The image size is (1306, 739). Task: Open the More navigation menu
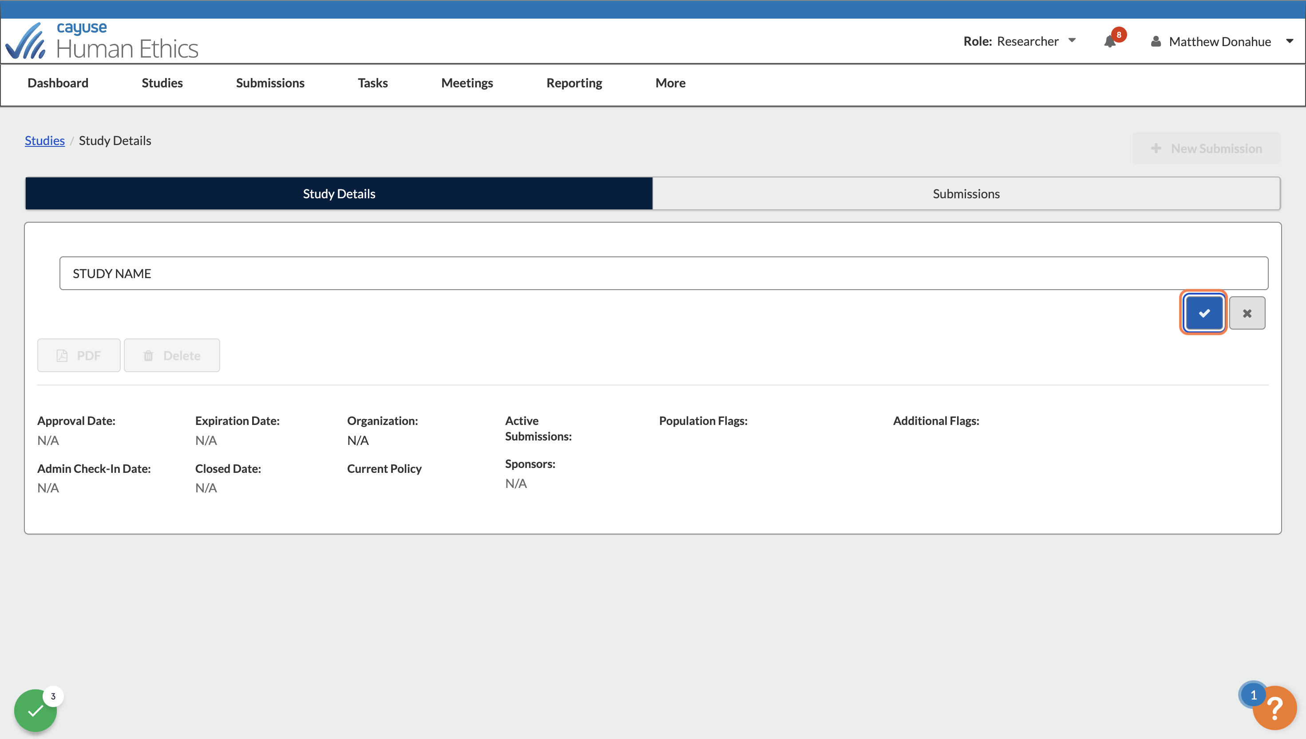click(670, 83)
